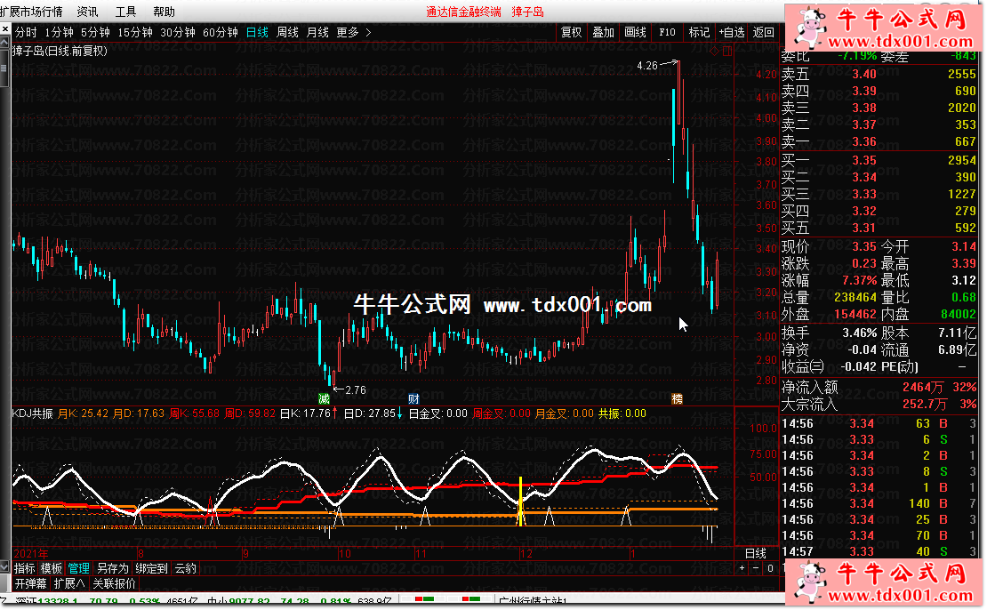987x610 pixels.
Task: Switch to 30分钟 period
Action: click(x=178, y=32)
